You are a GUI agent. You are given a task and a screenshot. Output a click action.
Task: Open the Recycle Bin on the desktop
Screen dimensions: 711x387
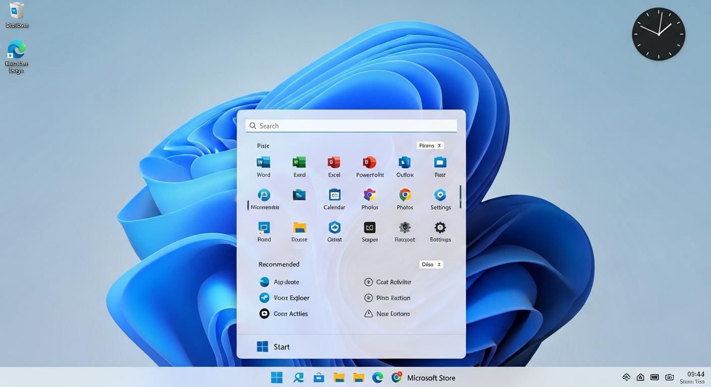(16, 14)
